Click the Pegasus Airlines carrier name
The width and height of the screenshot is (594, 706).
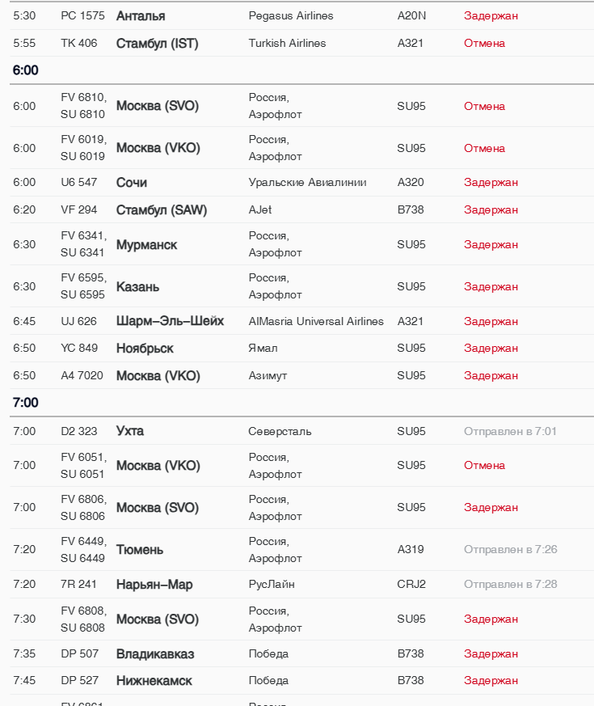click(291, 16)
